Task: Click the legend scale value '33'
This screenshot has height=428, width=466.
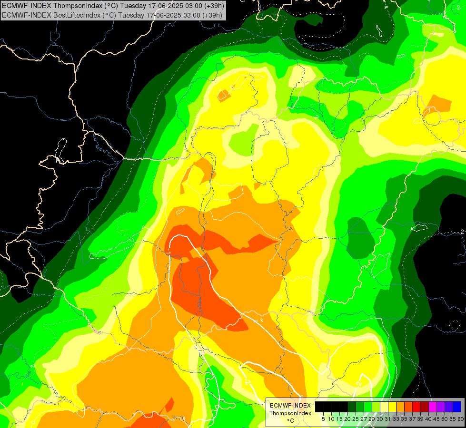Action: click(x=396, y=419)
